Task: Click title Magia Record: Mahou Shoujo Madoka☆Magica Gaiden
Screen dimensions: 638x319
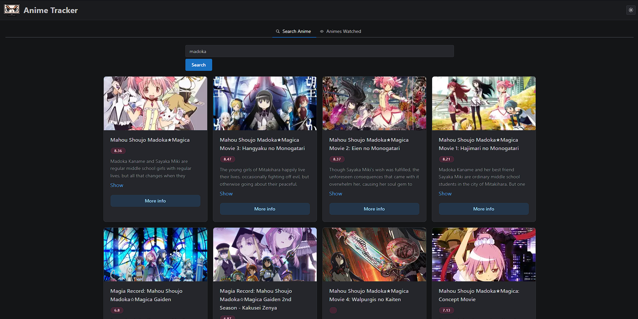Action: [146, 295]
